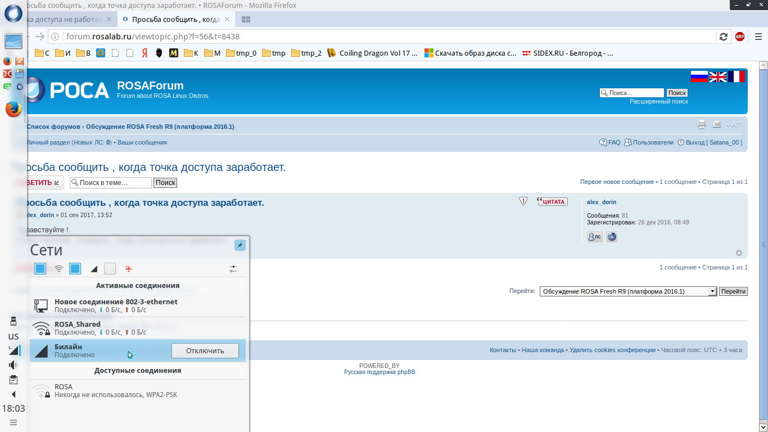Send private message via ЛС icon
The image size is (768, 432).
coord(594,237)
